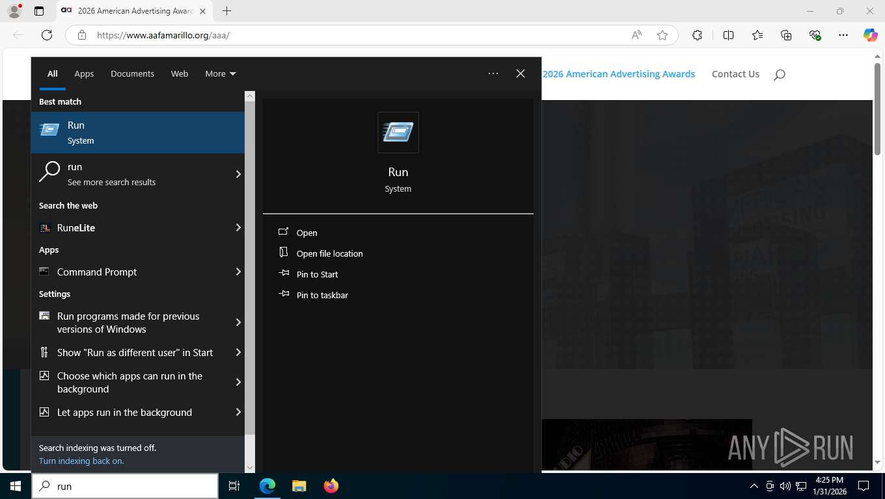The width and height of the screenshot is (885, 499).
Task: Click the RuneLite web result icon
Action: pyautogui.click(x=44, y=228)
